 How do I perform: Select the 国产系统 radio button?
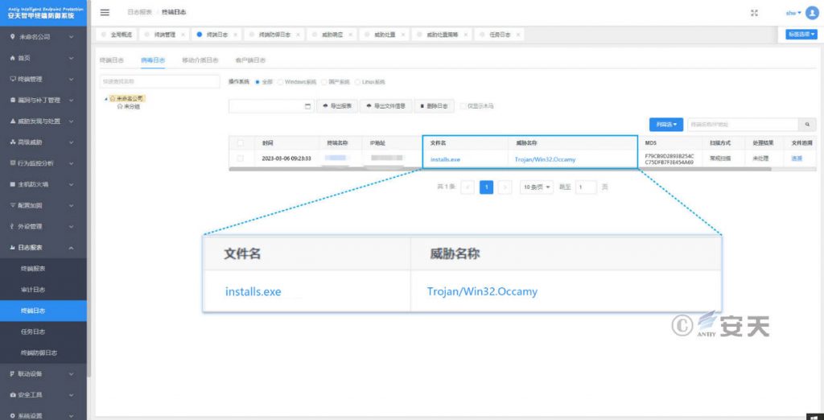tap(323, 83)
